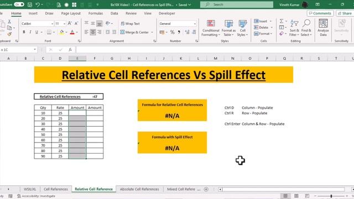The width and height of the screenshot is (354, 199).
Task: Click in the formula bar input
Action: 215,50
